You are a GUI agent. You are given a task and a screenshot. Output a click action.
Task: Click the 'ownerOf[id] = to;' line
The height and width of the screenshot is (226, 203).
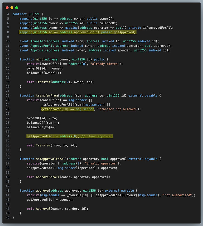42,118
